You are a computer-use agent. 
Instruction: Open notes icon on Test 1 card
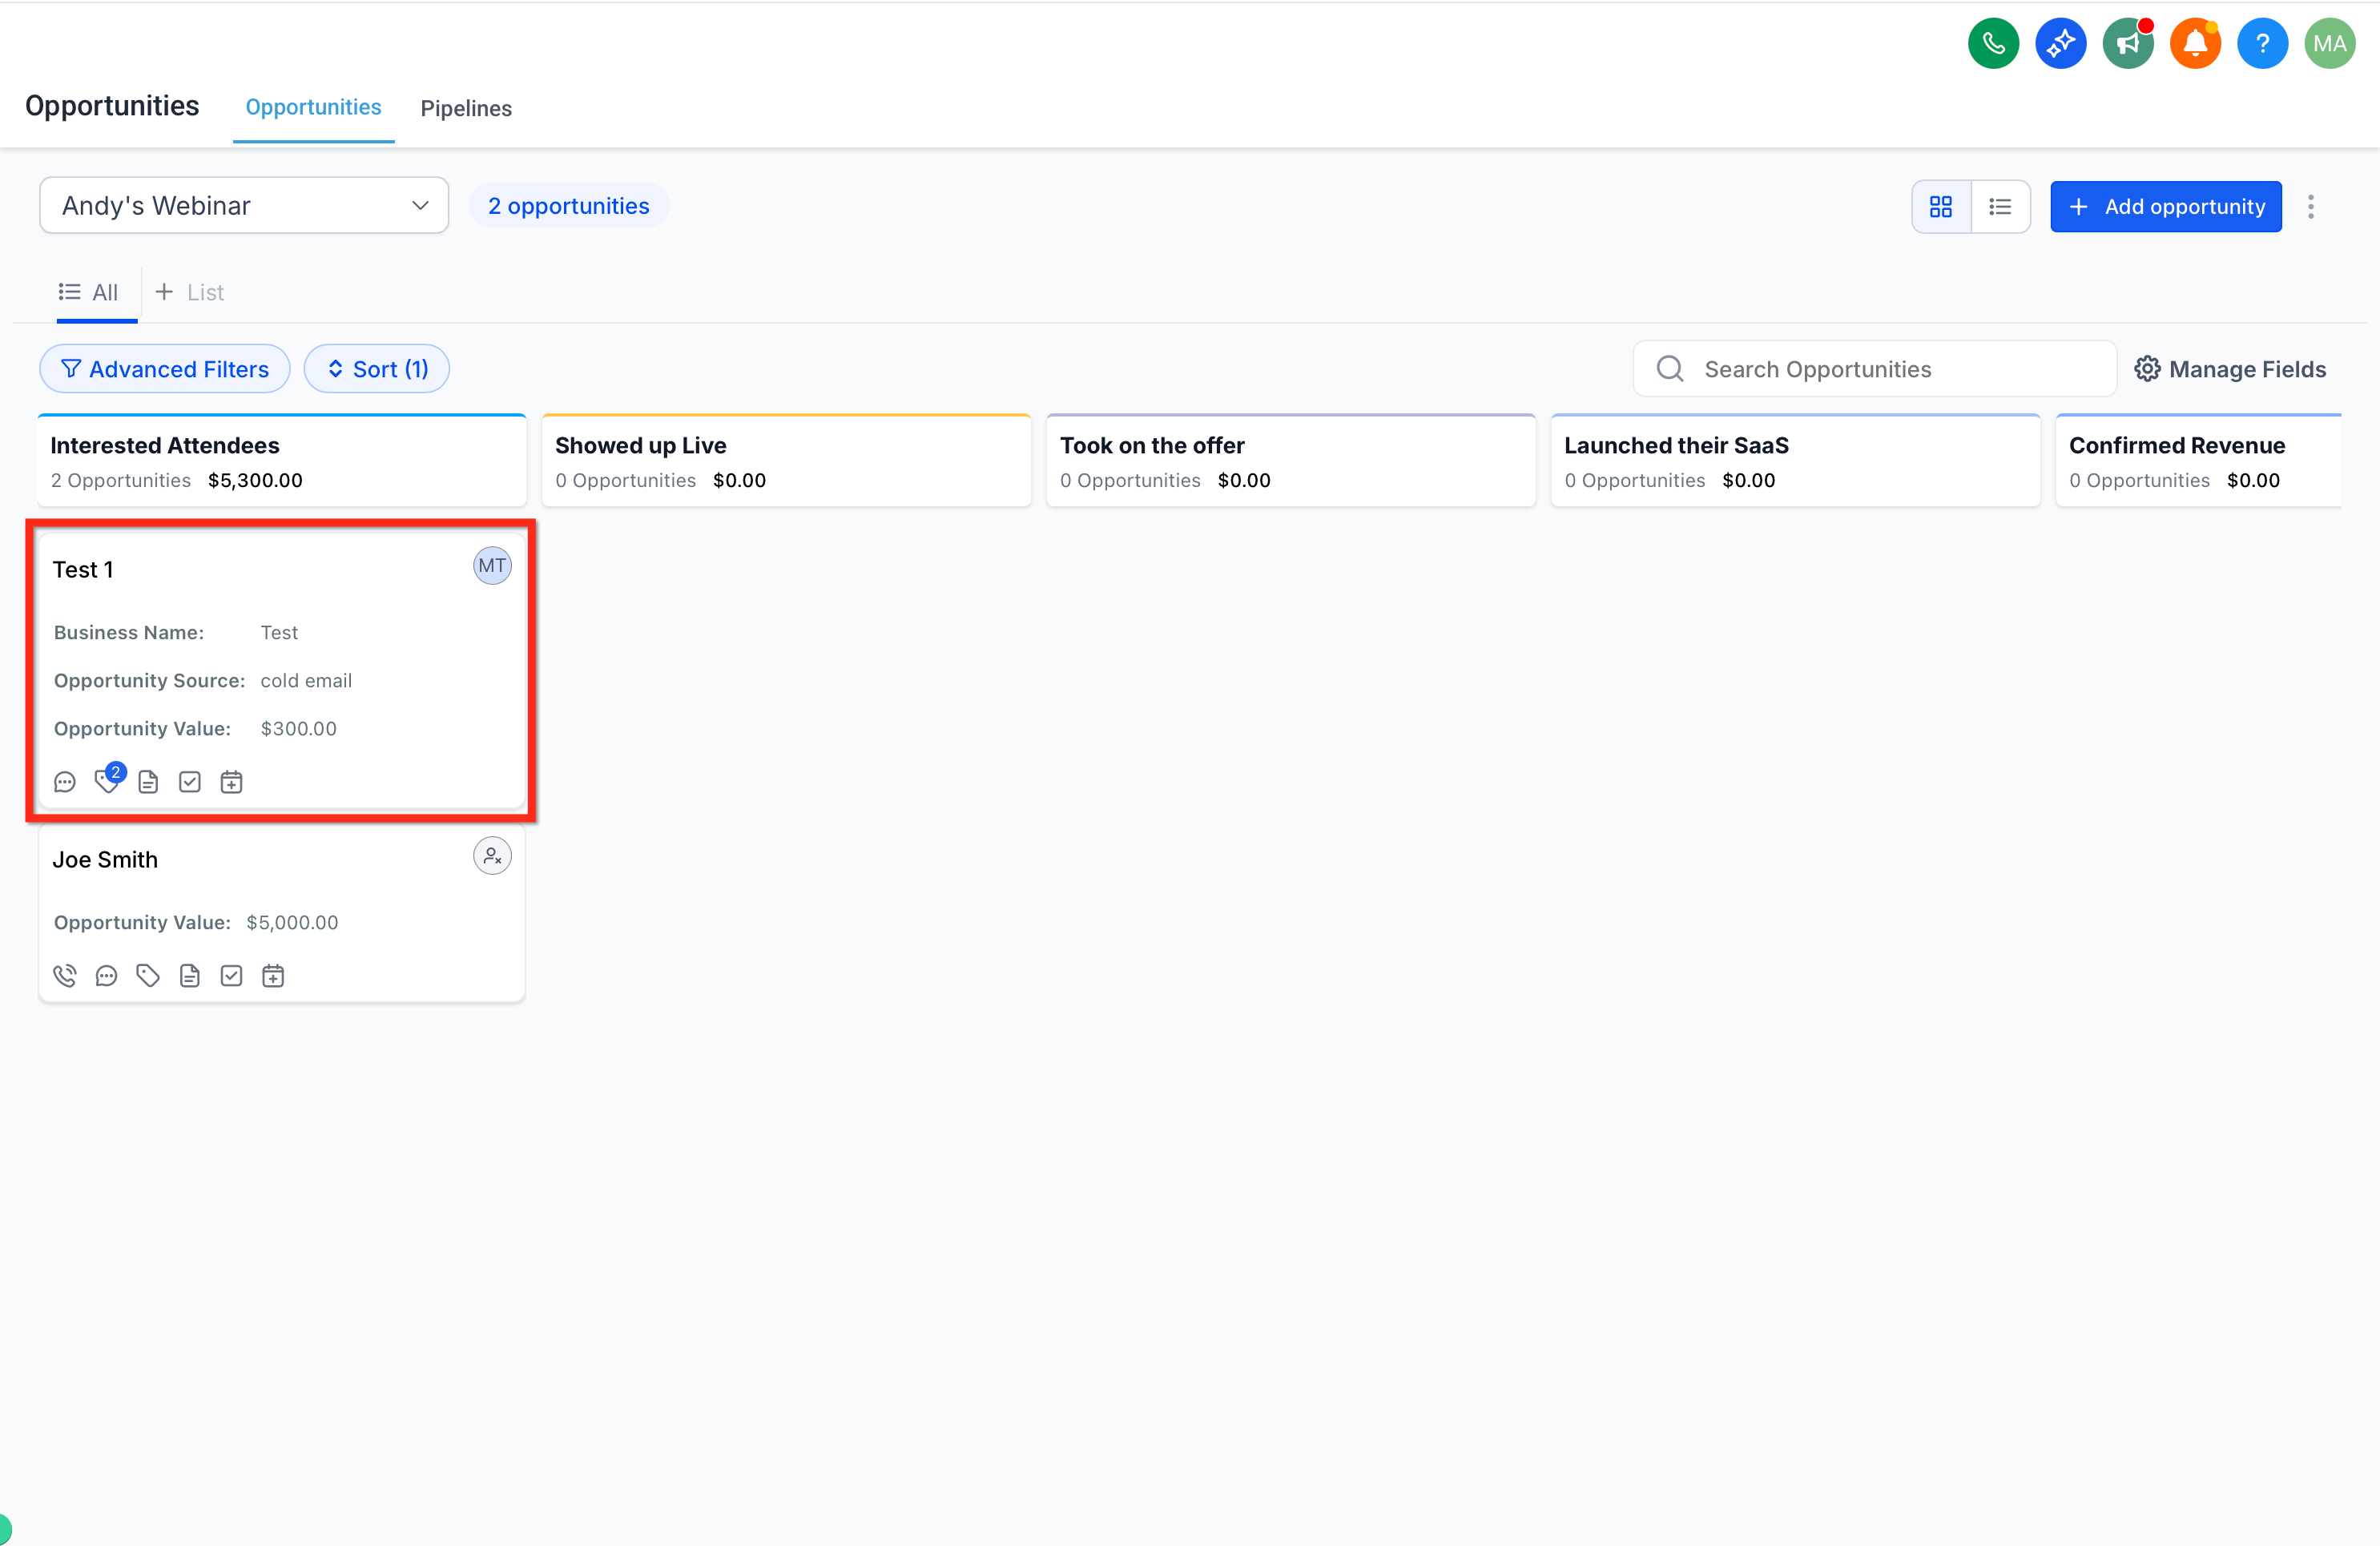(x=148, y=782)
